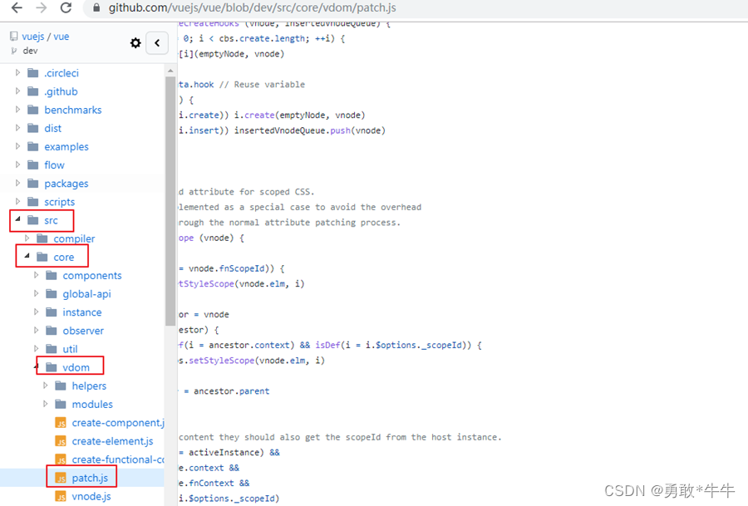The image size is (748, 506).
Task: Click JS icon next to patch.js
Action: (x=61, y=478)
